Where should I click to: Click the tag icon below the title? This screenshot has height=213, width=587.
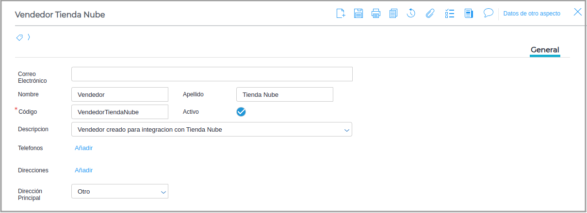click(x=20, y=37)
